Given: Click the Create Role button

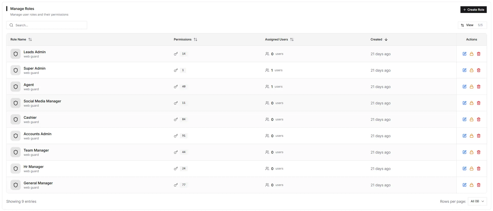Looking at the screenshot, I should [x=473, y=10].
